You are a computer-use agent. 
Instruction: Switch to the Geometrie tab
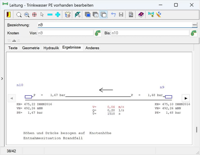click(x=31, y=48)
